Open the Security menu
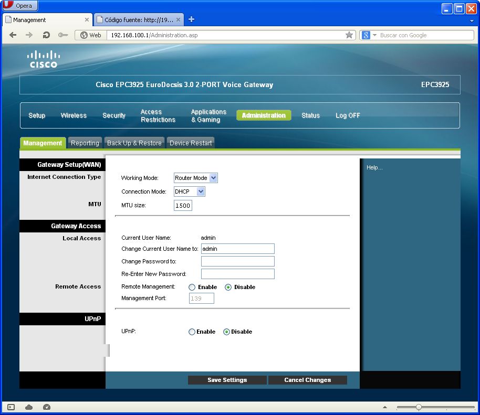 point(114,115)
